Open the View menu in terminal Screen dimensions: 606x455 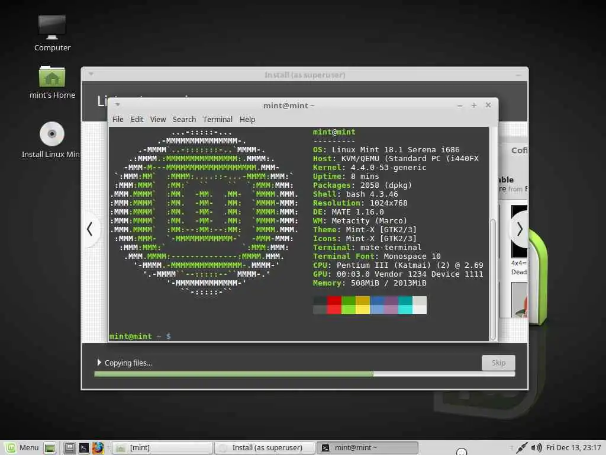coord(157,120)
